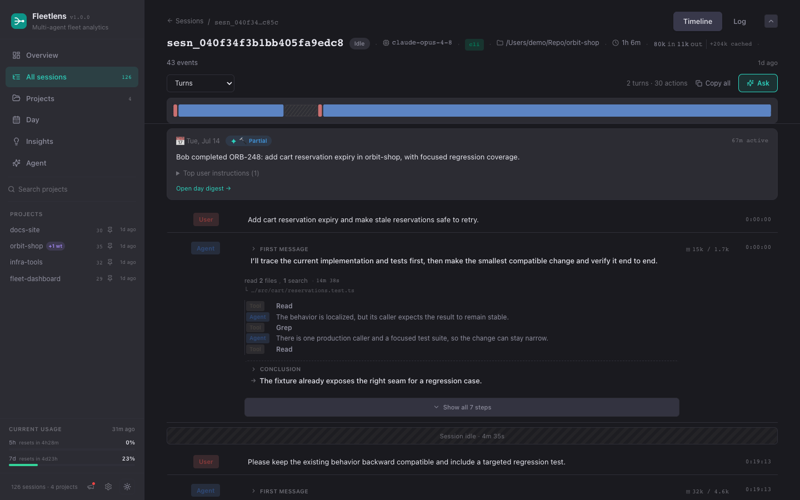Click the Copy all icon
This screenshot has width=800, height=500.
coord(699,83)
